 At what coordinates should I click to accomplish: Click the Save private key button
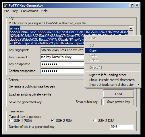[x=119, y=102]
